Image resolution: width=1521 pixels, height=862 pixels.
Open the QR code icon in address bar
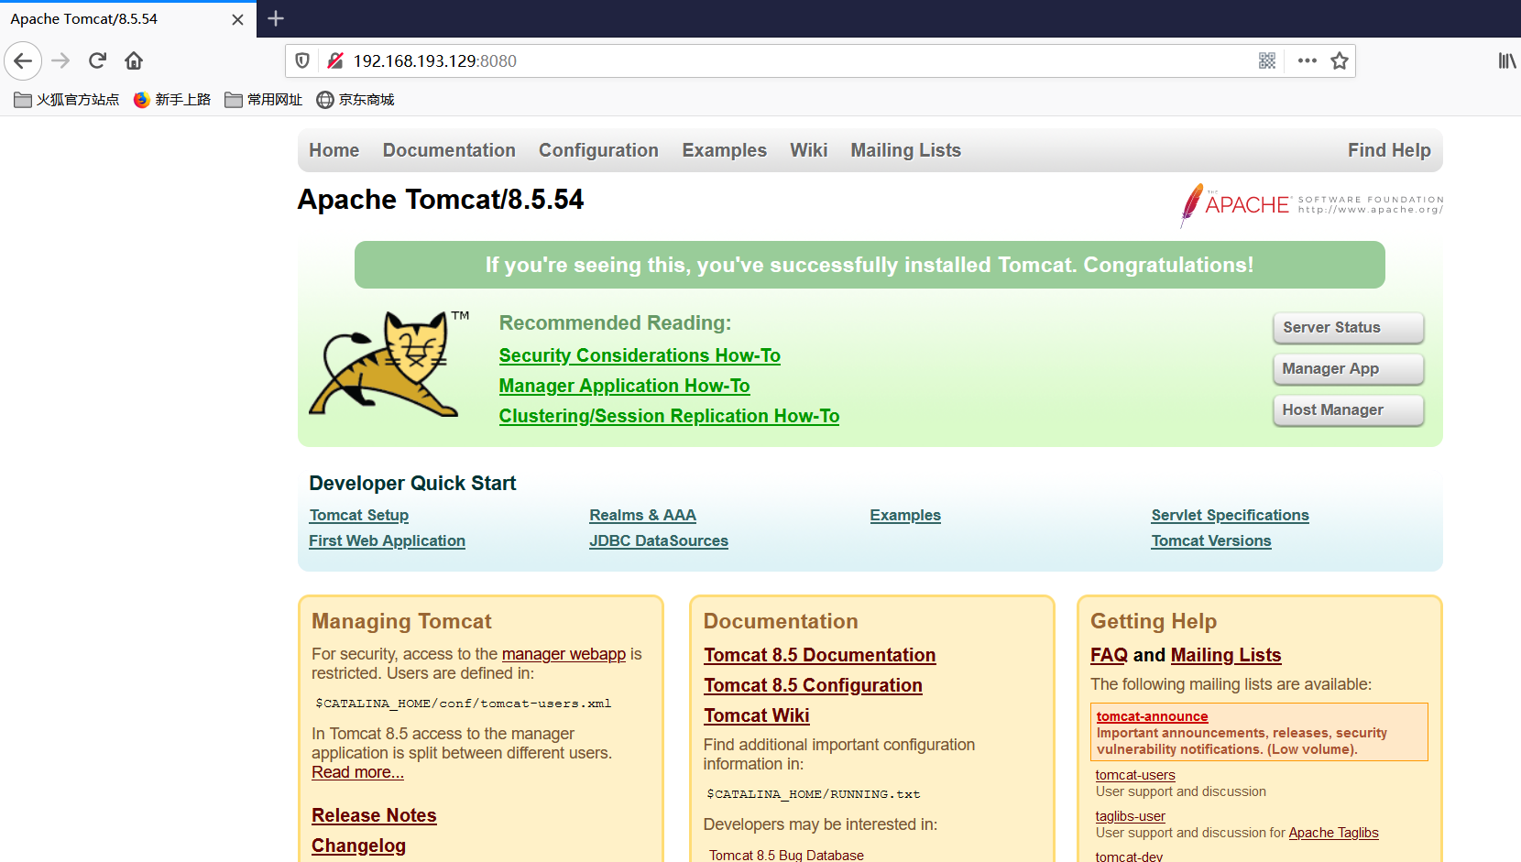pyautogui.click(x=1267, y=61)
